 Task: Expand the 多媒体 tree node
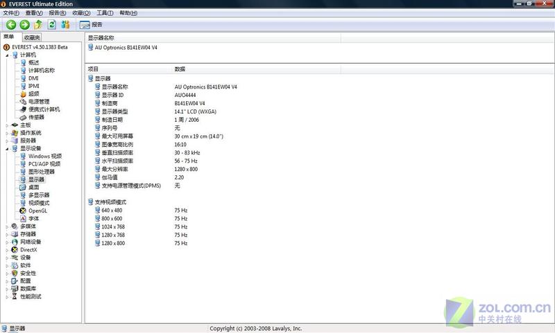pos(7,226)
